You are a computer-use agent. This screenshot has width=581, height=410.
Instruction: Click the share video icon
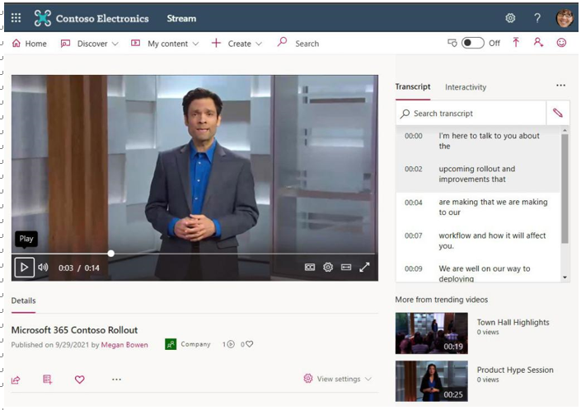[16, 380]
